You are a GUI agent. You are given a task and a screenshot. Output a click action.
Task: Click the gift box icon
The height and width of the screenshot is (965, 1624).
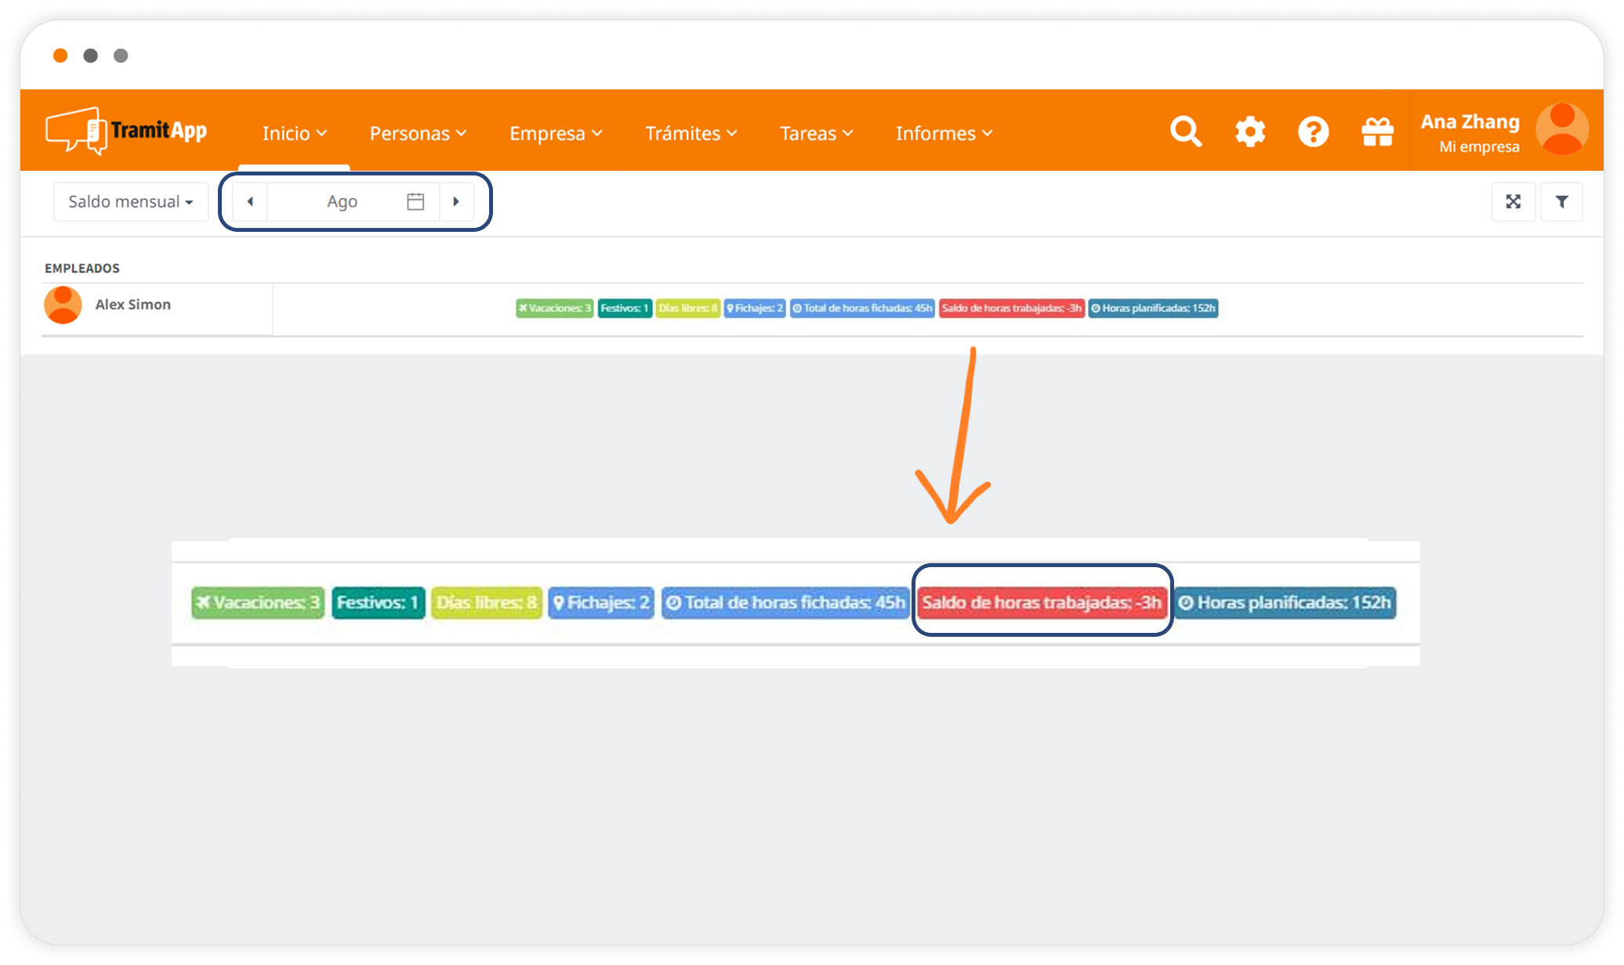coord(1377,132)
